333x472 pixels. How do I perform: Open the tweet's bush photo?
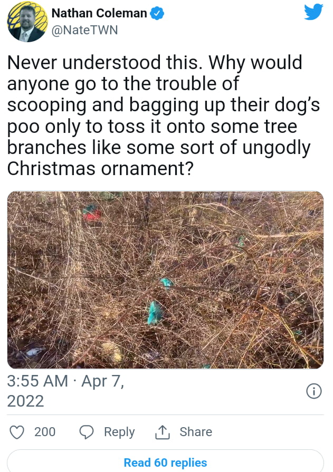(166, 280)
